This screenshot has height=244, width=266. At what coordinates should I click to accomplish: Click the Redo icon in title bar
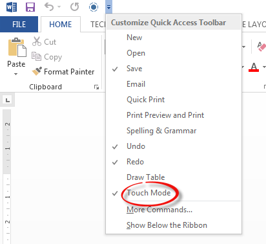75,7
